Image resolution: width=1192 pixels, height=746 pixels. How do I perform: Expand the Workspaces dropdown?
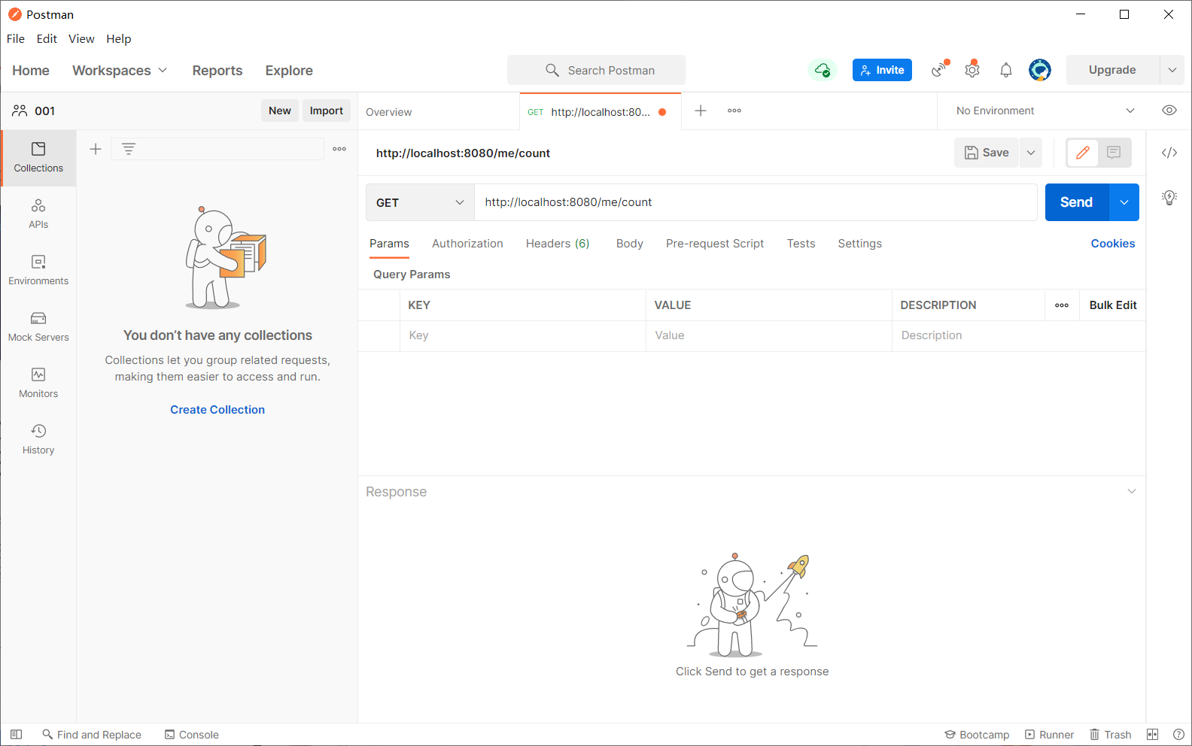[x=120, y=70]
